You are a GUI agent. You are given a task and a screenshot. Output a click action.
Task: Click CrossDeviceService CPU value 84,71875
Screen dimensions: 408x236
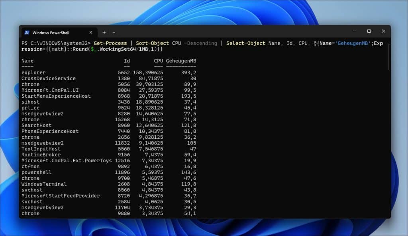(151, 79)
